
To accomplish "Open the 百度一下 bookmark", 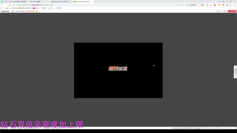I will (29, 8).
